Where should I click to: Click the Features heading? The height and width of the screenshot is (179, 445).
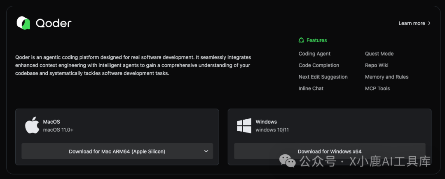click(317, 40)
